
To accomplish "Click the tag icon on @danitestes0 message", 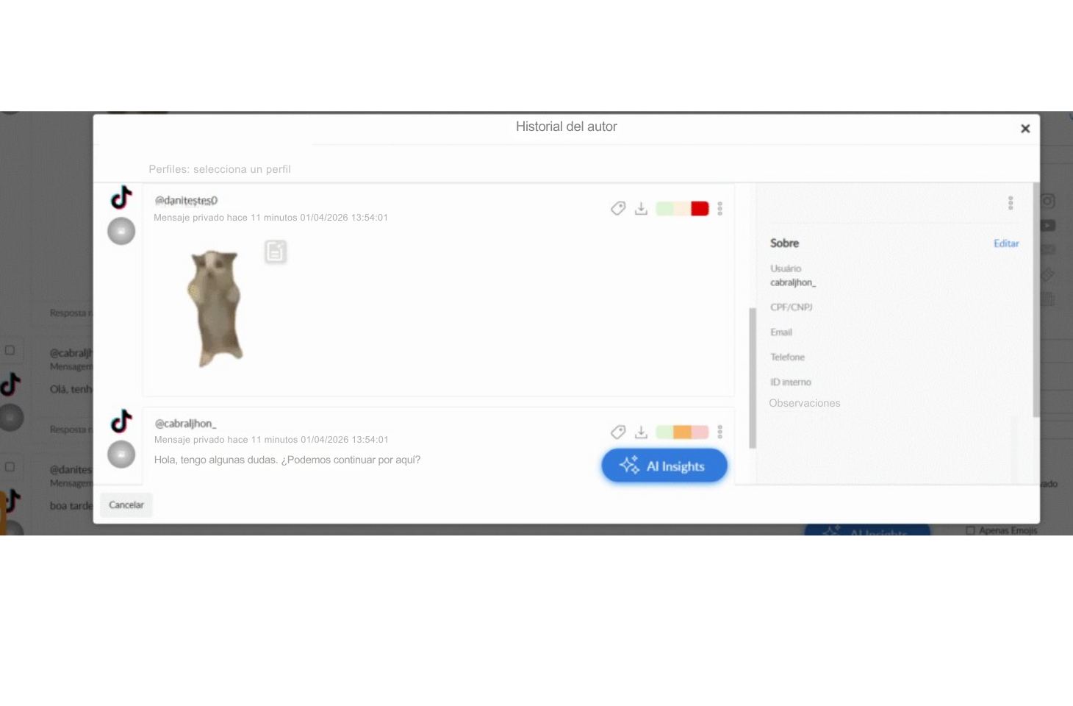I will (618, 209).
